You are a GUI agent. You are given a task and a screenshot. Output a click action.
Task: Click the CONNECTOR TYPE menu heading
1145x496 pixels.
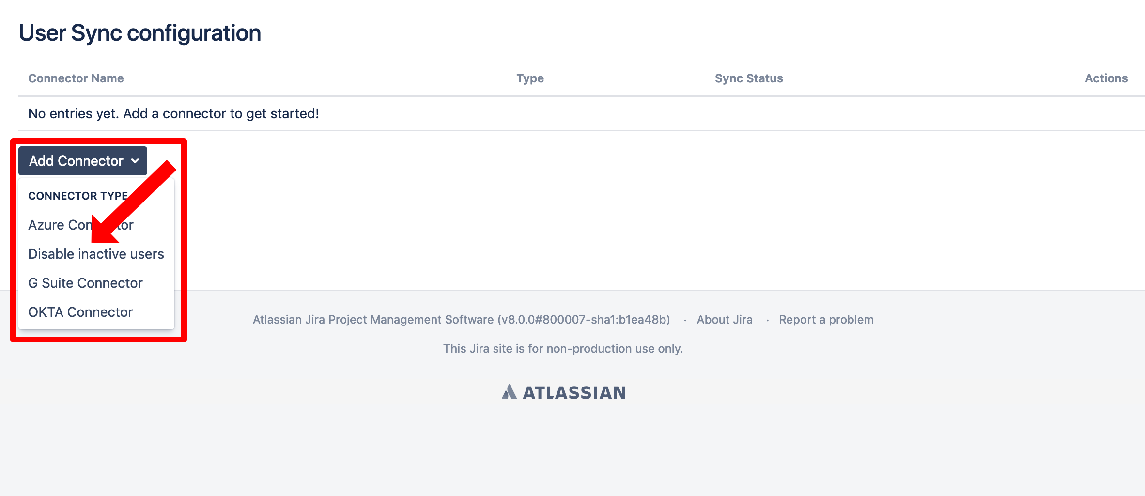(x=77, y=196)
